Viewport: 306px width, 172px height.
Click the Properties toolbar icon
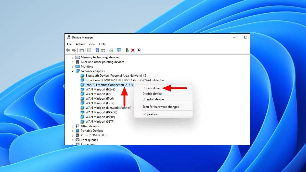click(89, 50)
